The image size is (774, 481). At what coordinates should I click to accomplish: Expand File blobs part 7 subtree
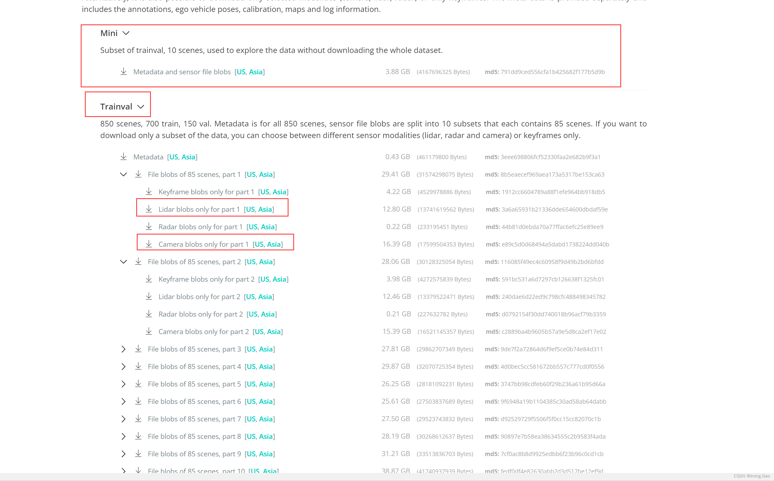(123, 419)
